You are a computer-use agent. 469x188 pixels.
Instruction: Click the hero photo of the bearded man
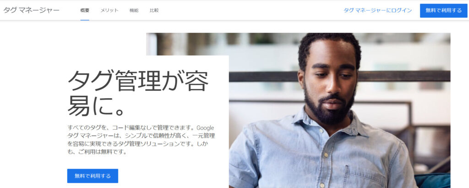(339, 110)
